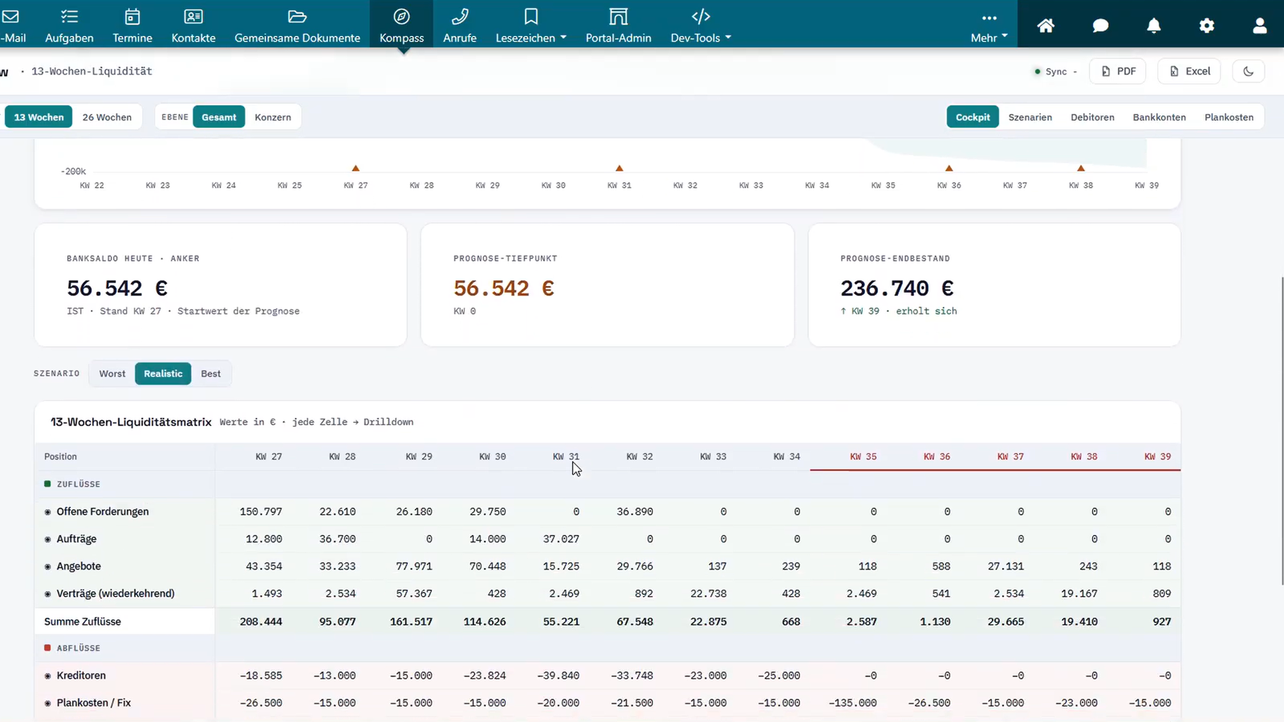Toggle dark mode moon icon
1284x722 pixels.
pyautogui.click(x=1248, y=71)
